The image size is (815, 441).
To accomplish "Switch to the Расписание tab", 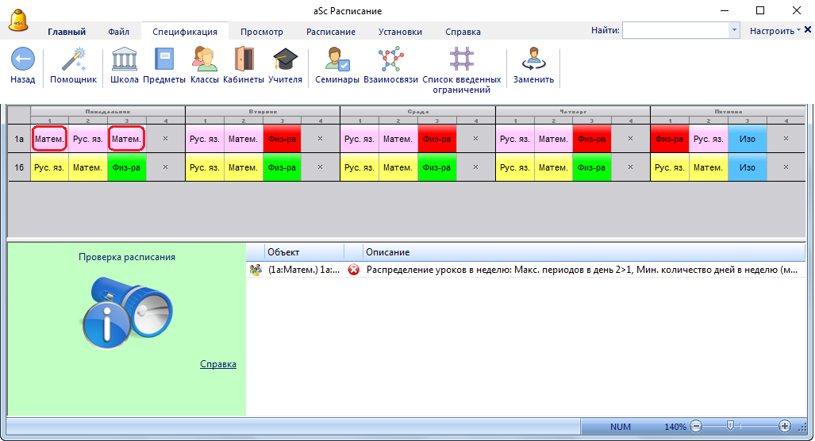I will [x=330, y=32].
